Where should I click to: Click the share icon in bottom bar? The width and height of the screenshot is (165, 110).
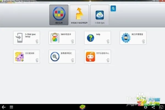click(153, 107)
